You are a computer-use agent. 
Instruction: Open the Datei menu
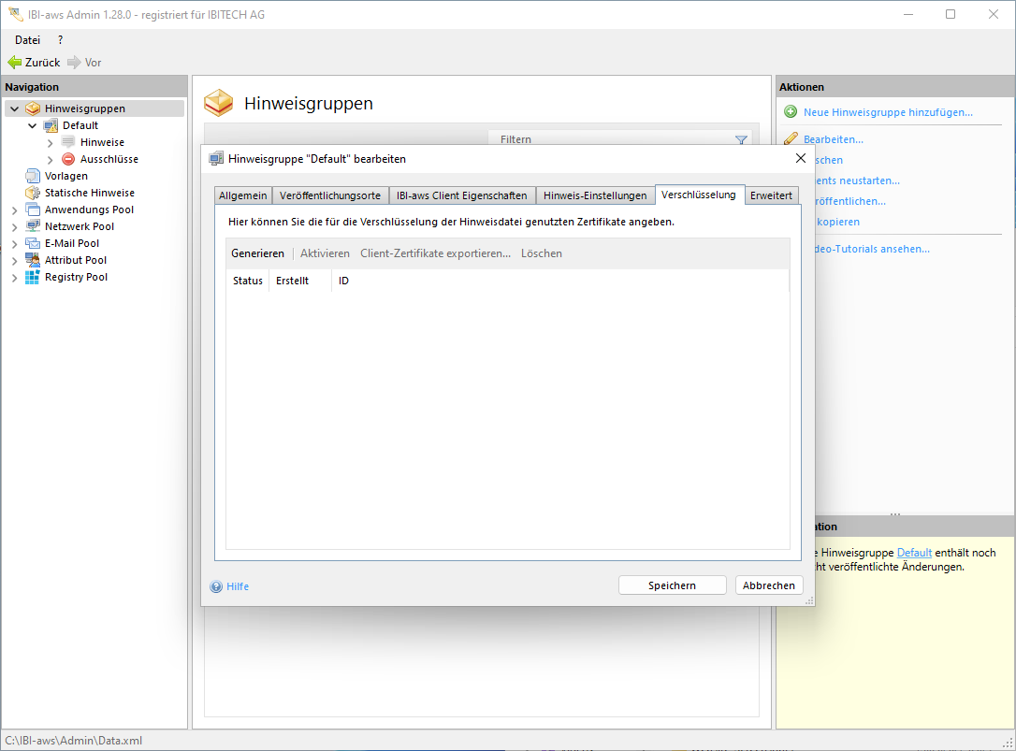pyautogui.click(x=27, y=39)
